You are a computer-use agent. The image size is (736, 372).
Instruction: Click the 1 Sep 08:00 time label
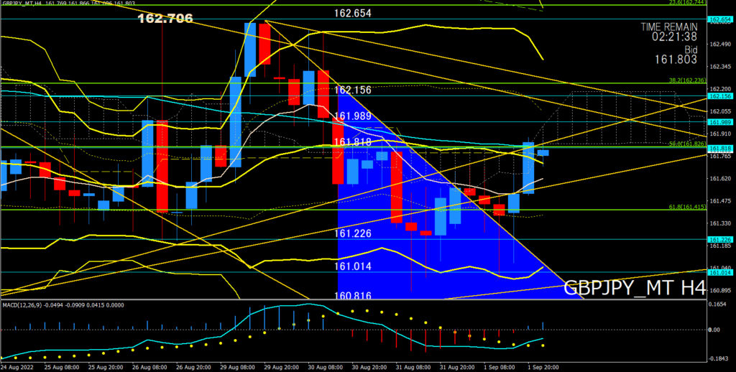click(500, 367)
